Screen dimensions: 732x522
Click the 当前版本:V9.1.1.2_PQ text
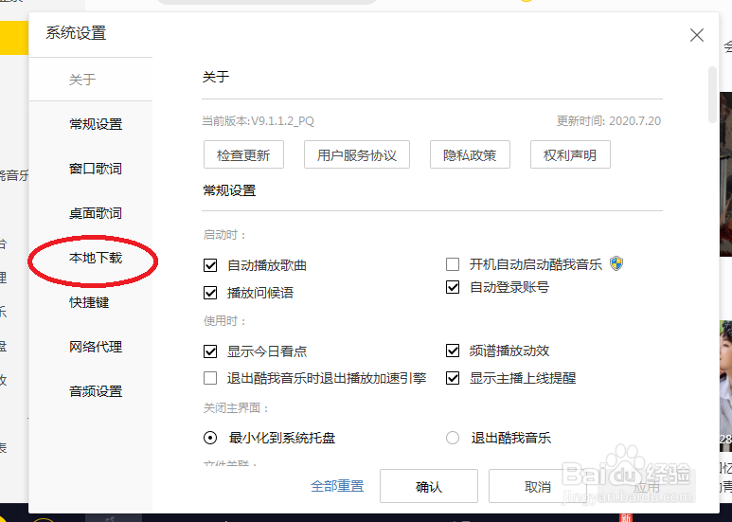258,121
